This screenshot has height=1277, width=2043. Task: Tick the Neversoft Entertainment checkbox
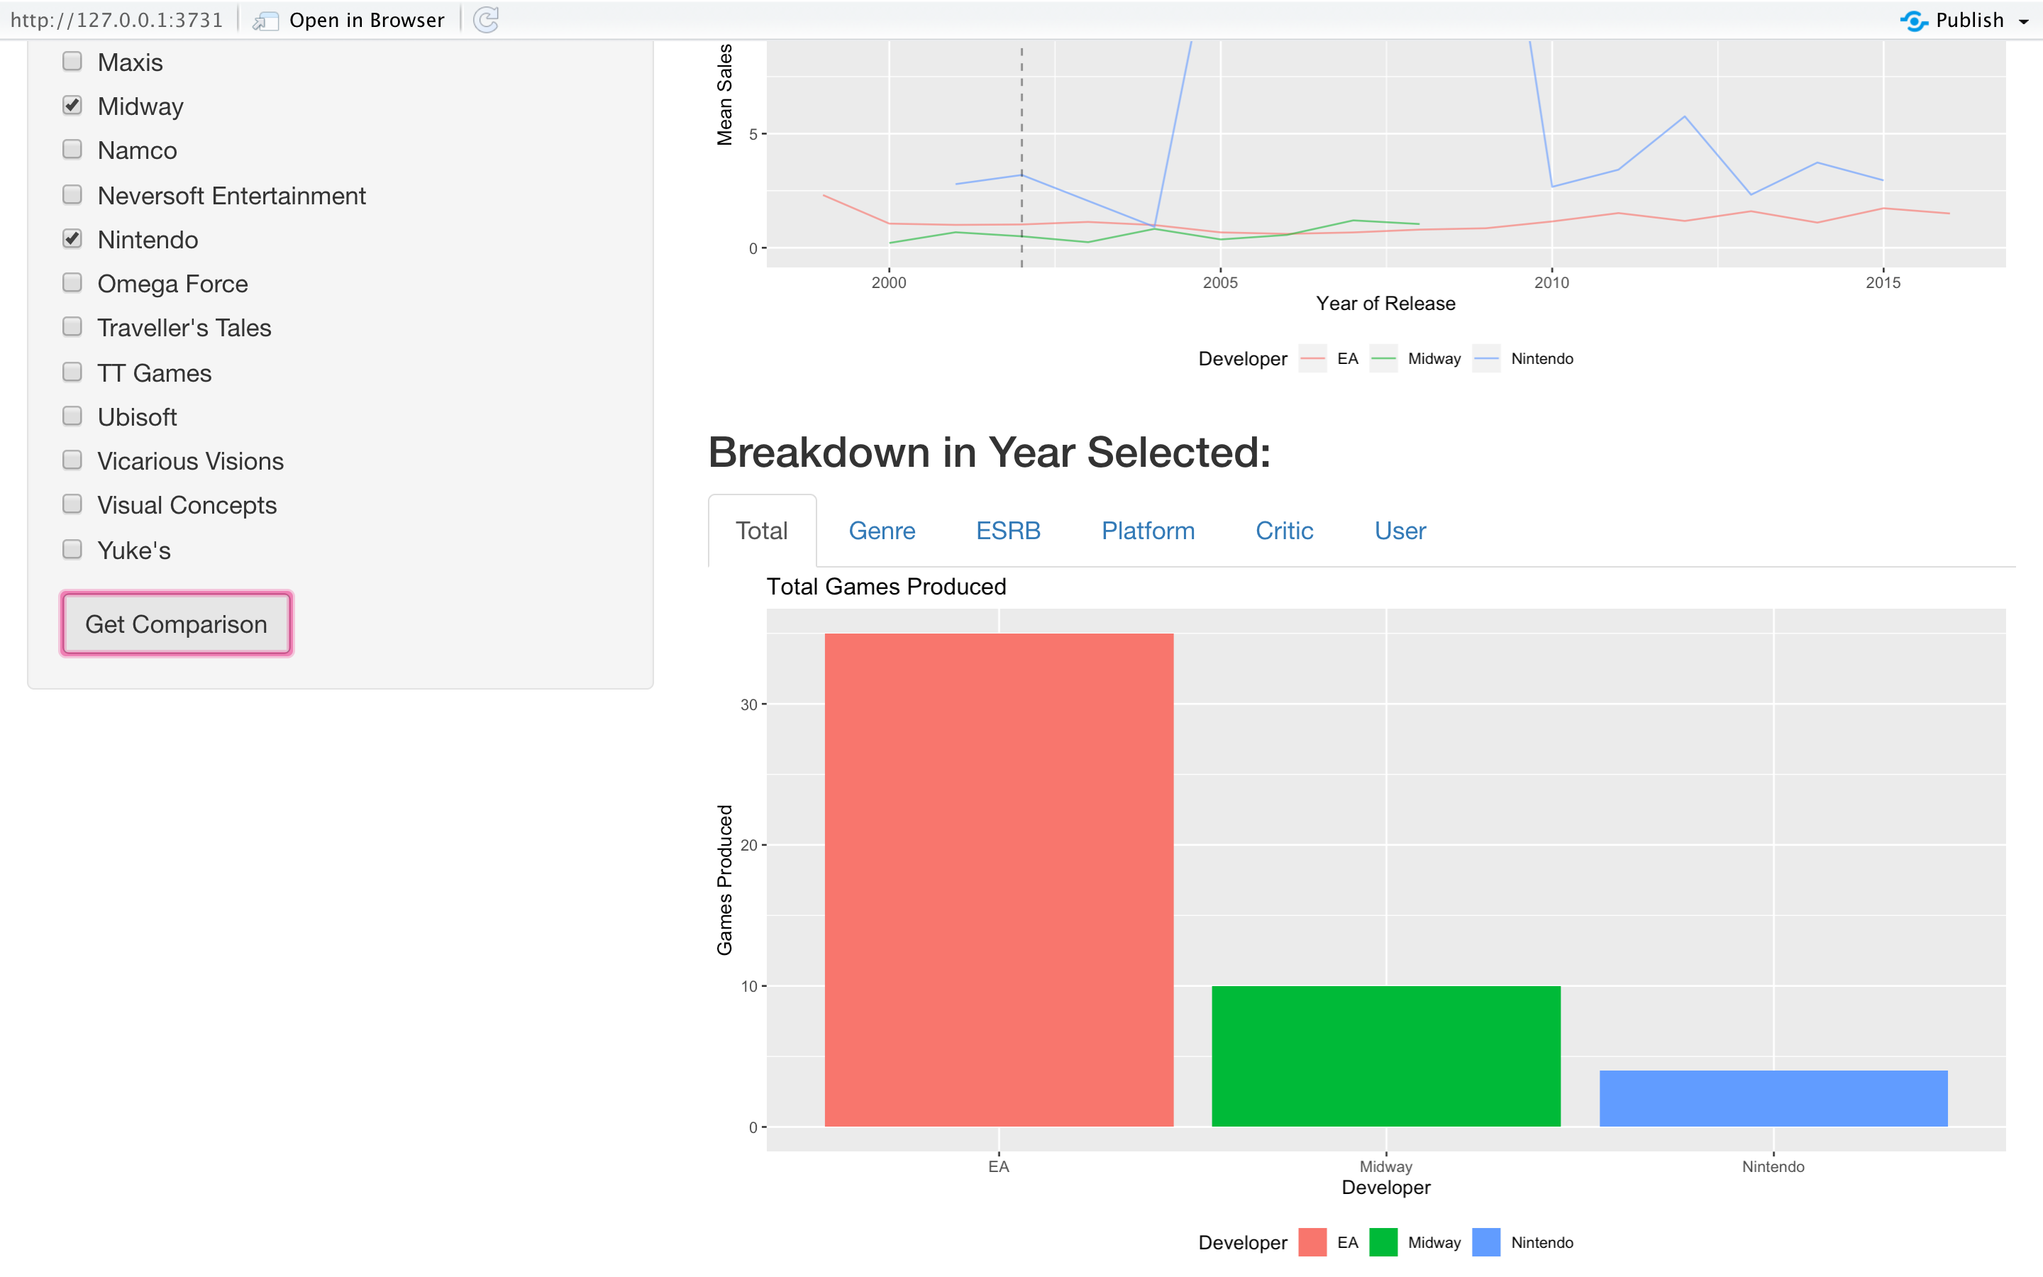pos(72,195)
